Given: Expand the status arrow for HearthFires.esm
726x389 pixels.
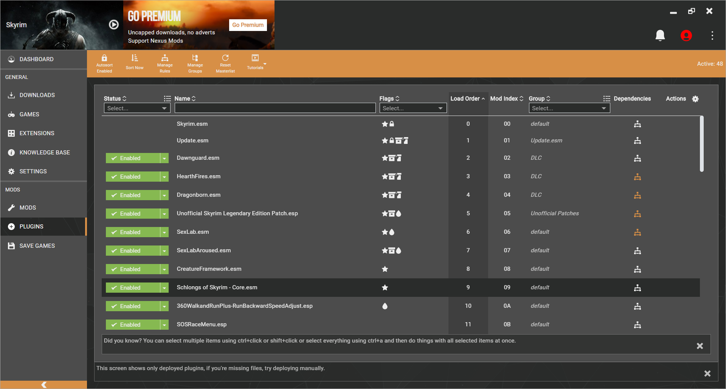Looking at the screenshot, I should (164, 177).
